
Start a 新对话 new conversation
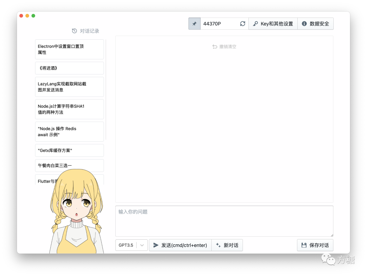point(227,245)
